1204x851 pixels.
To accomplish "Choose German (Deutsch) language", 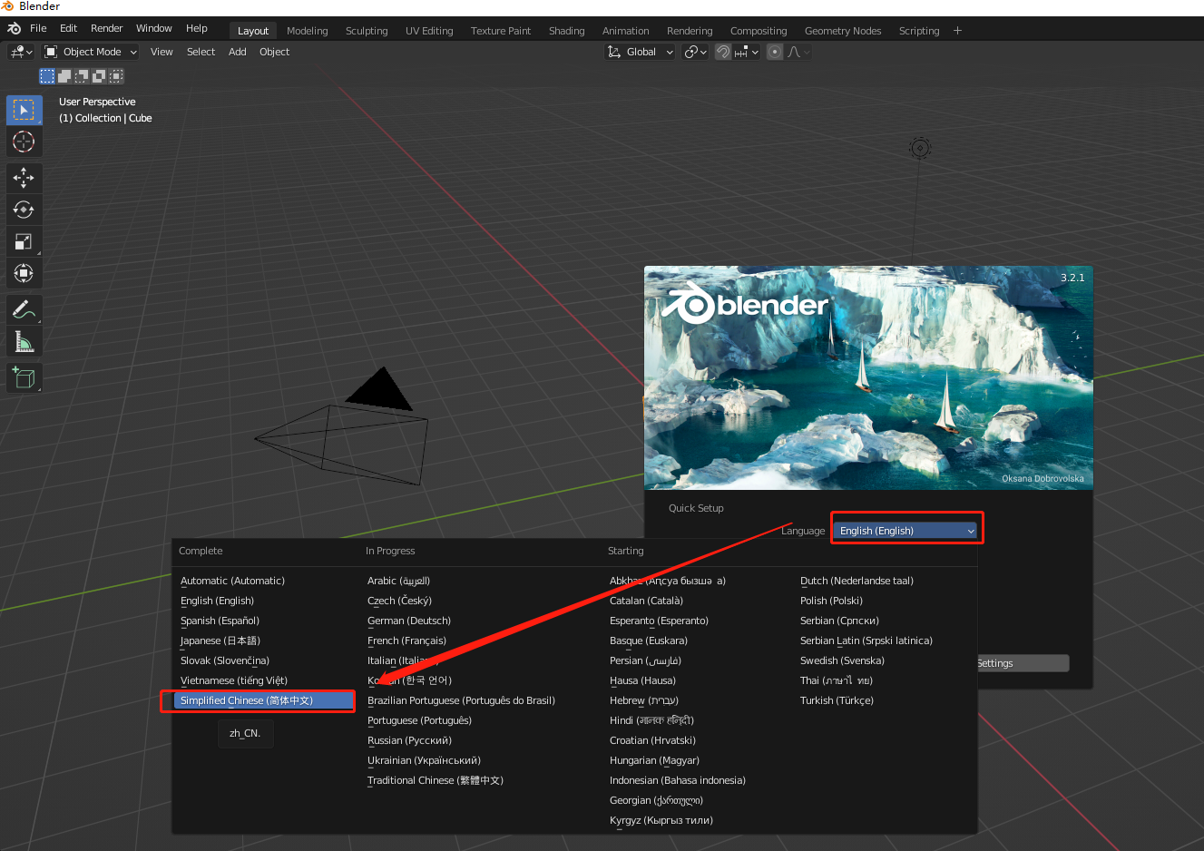I will (x=409, y=621).
